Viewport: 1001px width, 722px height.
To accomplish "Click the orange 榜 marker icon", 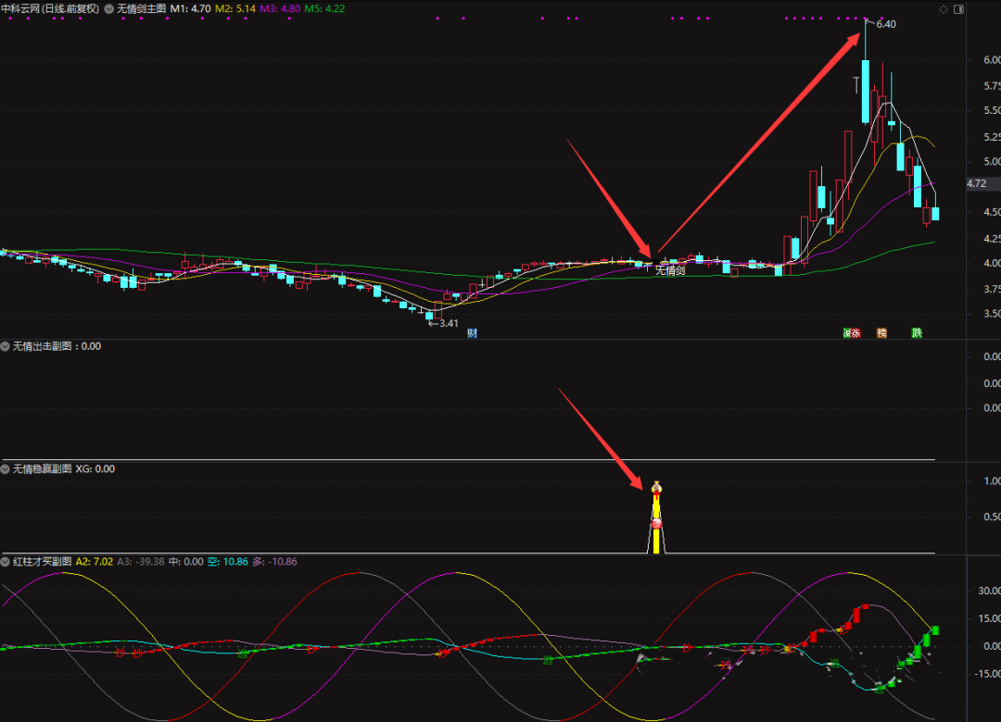I will point(881,332).
